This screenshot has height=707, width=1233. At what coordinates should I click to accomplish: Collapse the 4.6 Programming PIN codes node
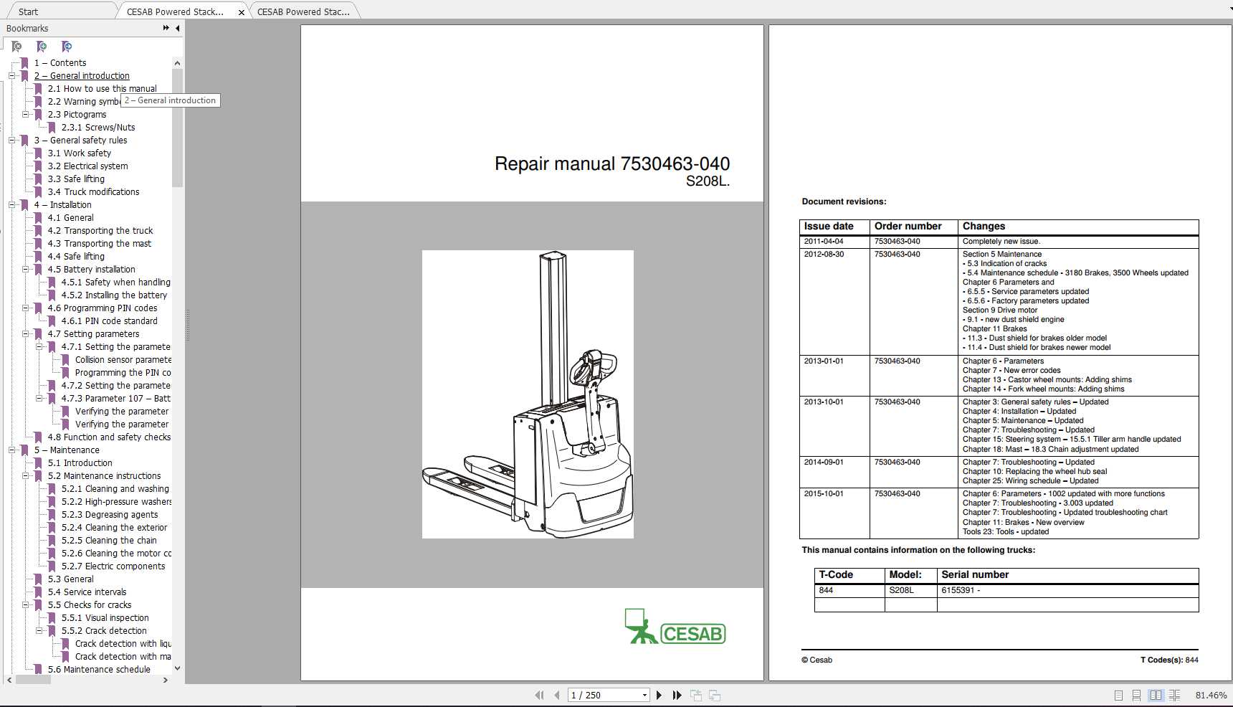[x=26, y=308]
